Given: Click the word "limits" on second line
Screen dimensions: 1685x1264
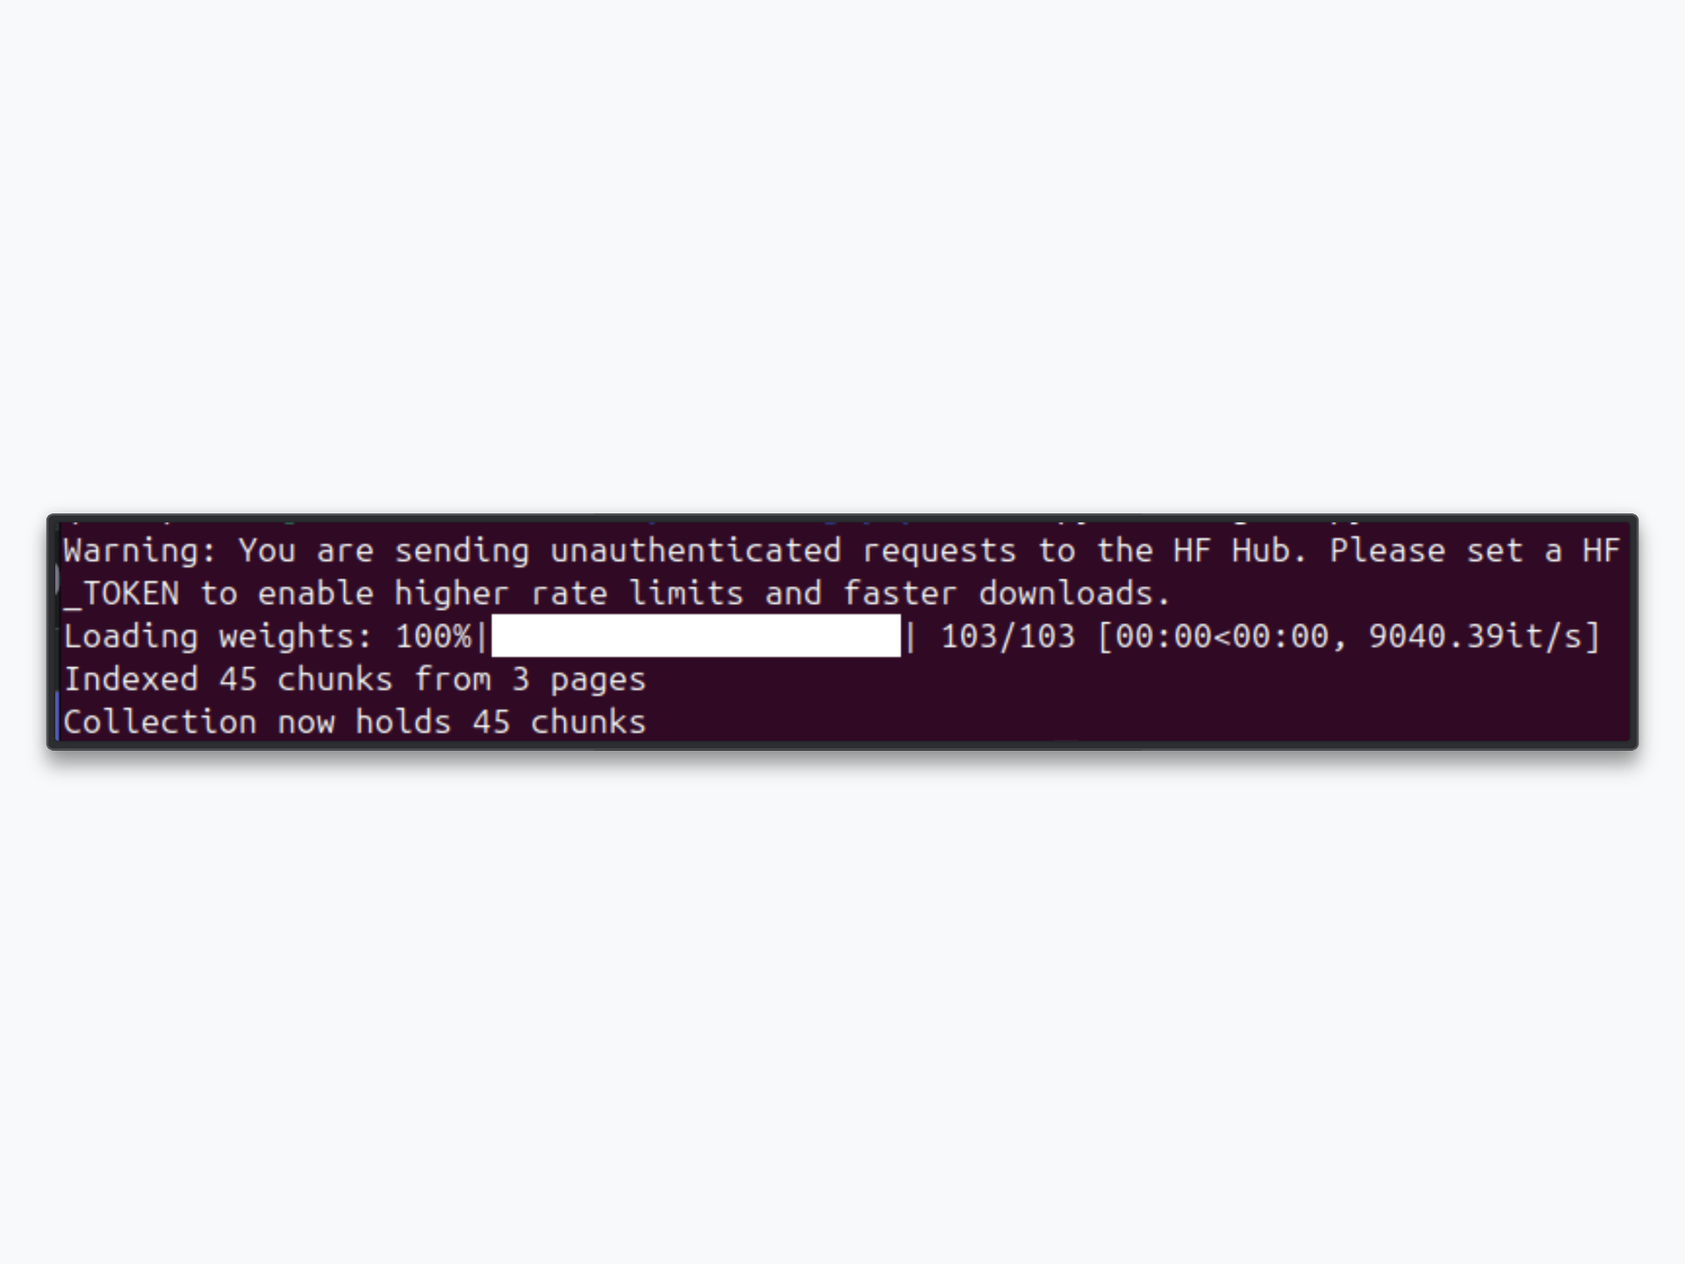Looking at the screenshot, I should pyautogui.click(x=686, y=594).
